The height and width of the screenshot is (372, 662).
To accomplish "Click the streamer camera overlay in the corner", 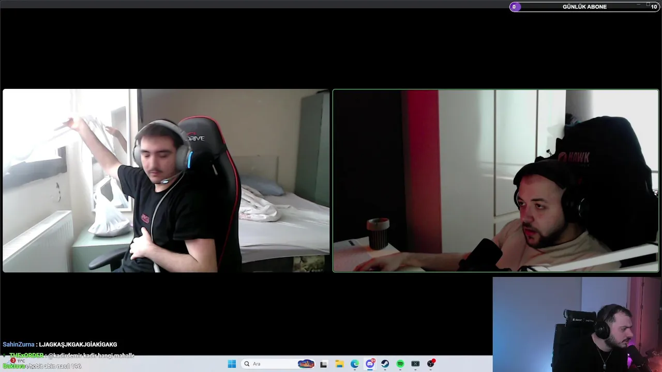I will pyautogui.click(x=577, y=324).
